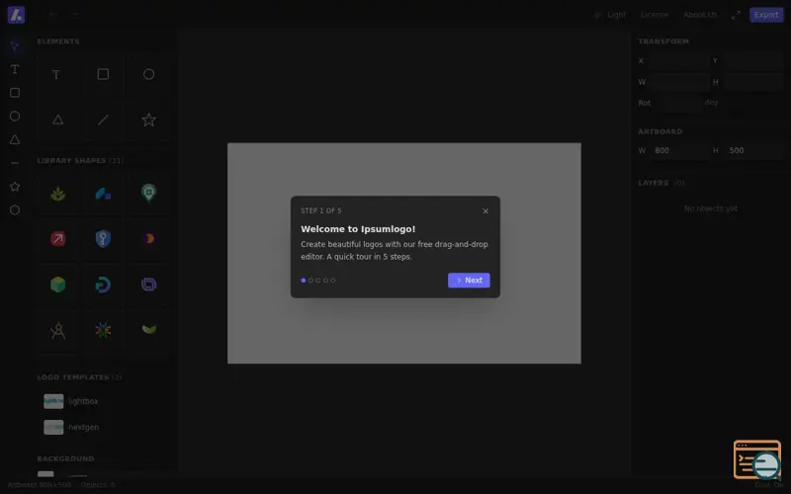Viewport: 791px width, 494px height.
Task: Click the 'Welcome to Ipsumlogo!' heading
Action: tap(358, 229)
